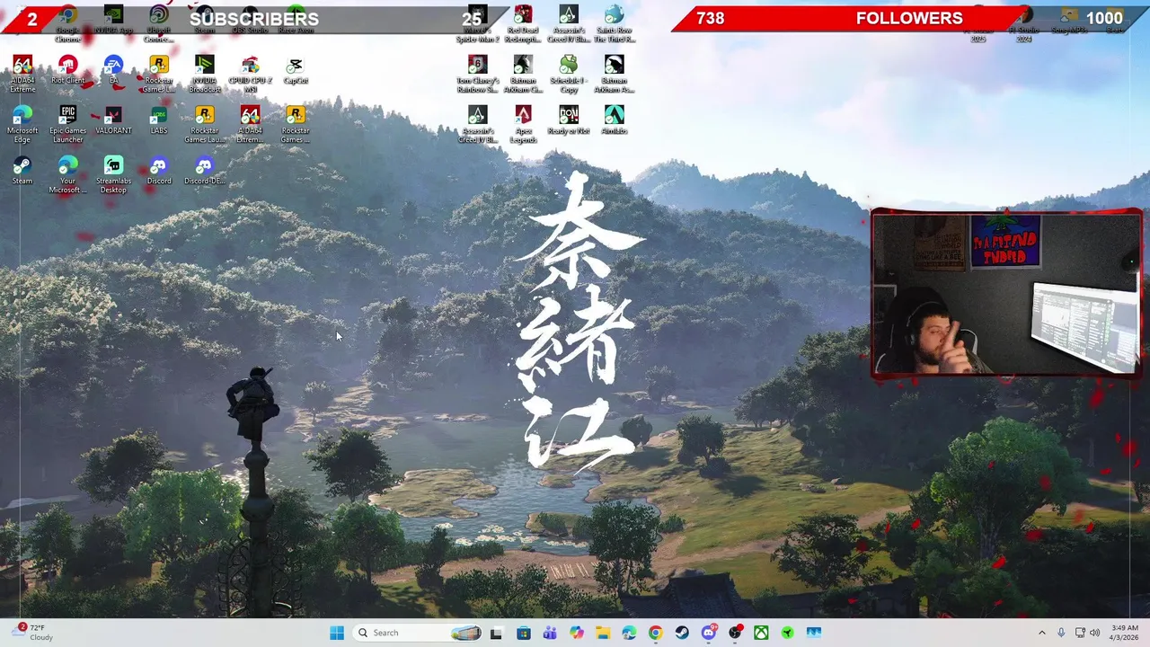Open the green Razer app on the taskbar

click(788, 633)
